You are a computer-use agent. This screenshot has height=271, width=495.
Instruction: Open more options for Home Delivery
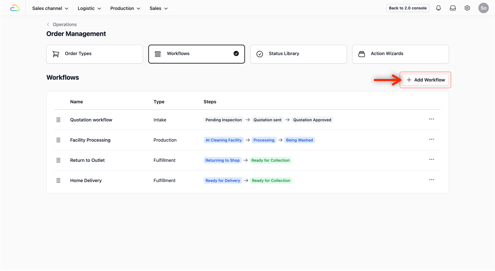pos(432,180)
